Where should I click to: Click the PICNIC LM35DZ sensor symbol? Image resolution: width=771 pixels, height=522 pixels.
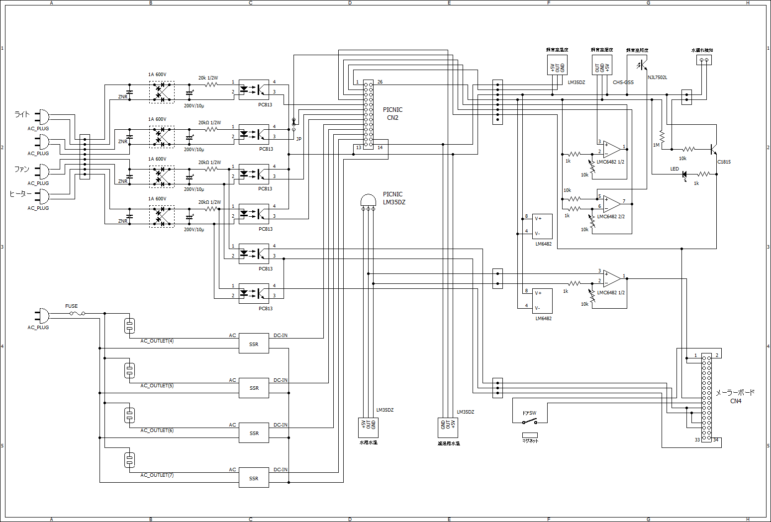[368, 201]
